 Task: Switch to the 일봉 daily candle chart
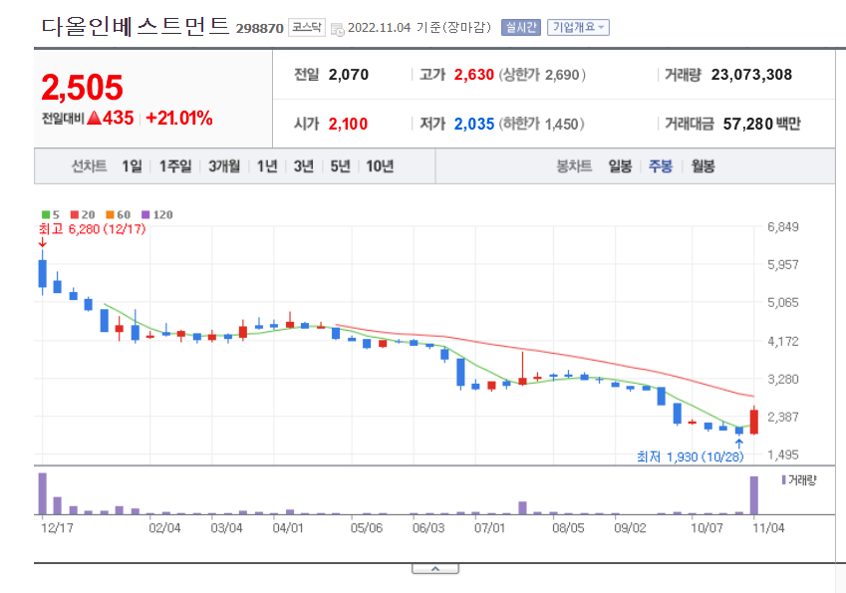pos(620,166)
